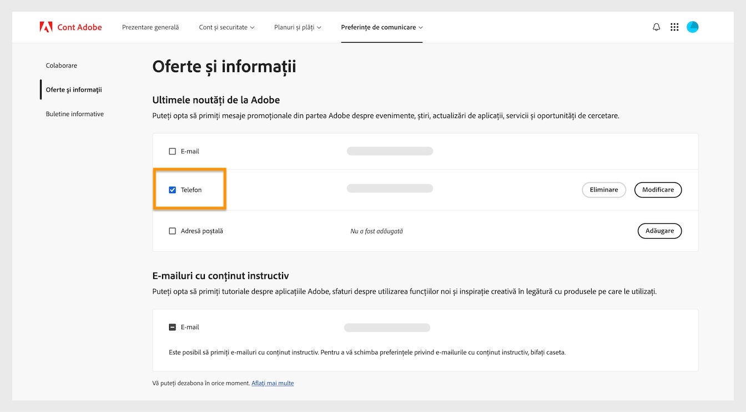746x412 pixels.
Task: Click the Eliminare button
Action: point(603,189)
